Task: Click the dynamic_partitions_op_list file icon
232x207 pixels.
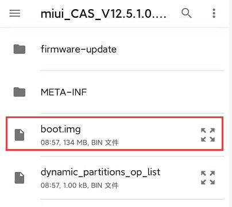Action: (20, 178)
